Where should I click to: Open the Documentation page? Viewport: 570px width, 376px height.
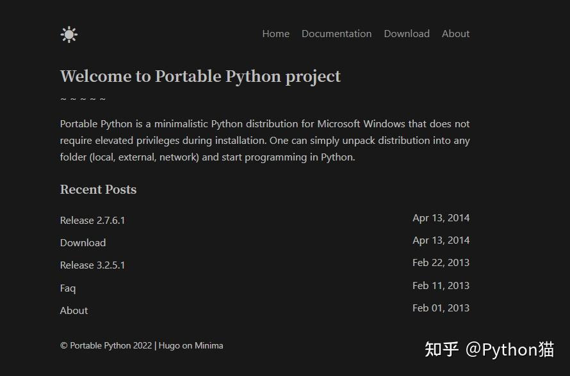tap(336, 34)
